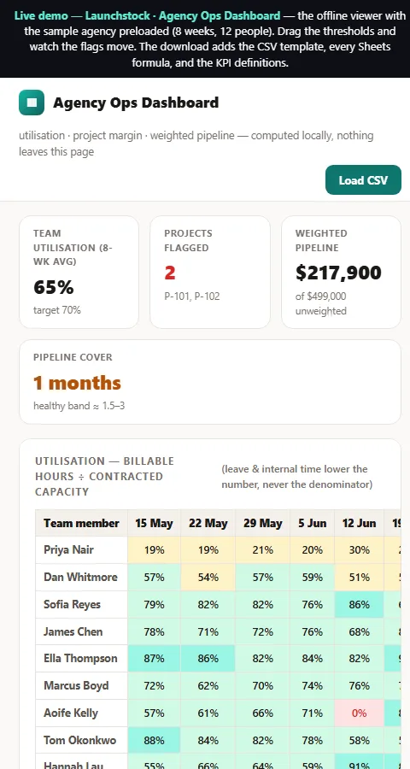Image resolution: width=410 pixels, height=769 pixels.
Task: Click the 15 May column header
Action: pos(154,523)
